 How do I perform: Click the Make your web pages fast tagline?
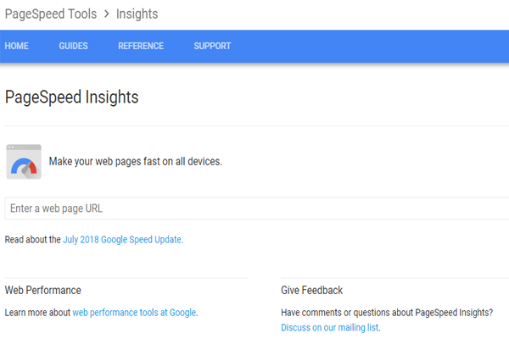tap(136, 161)
